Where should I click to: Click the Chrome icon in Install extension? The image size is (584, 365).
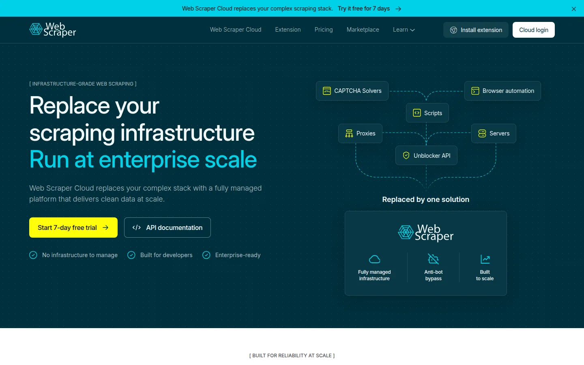pos(453,30)
